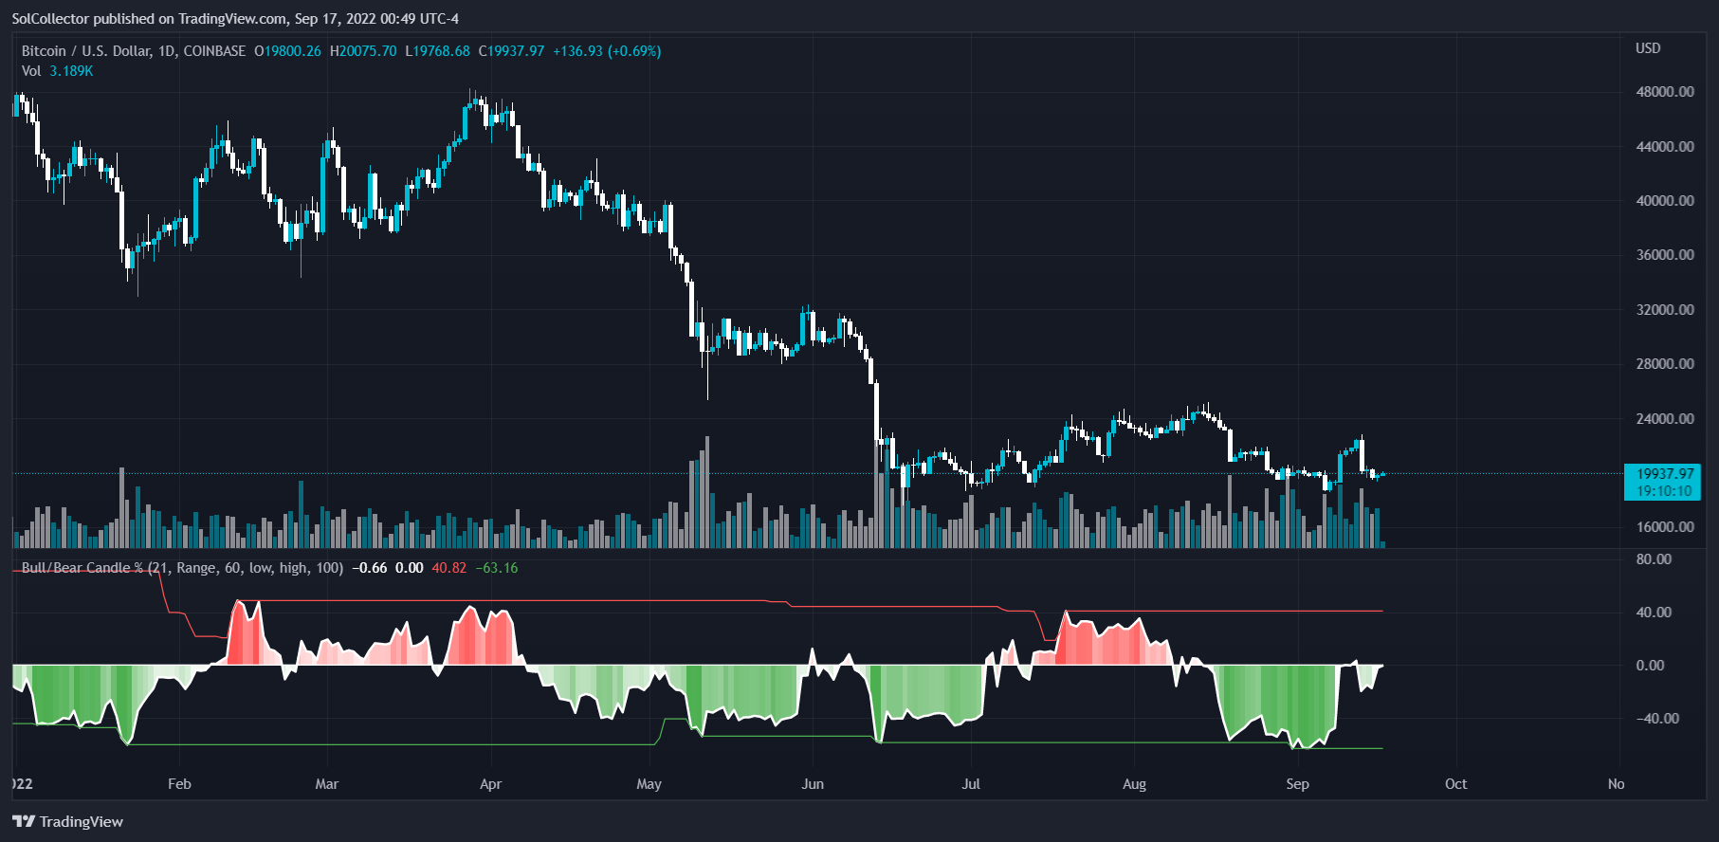Click the 44000.00 price axis label
This screenshot has width=1719, height=842.
[x=1665, y=147]
